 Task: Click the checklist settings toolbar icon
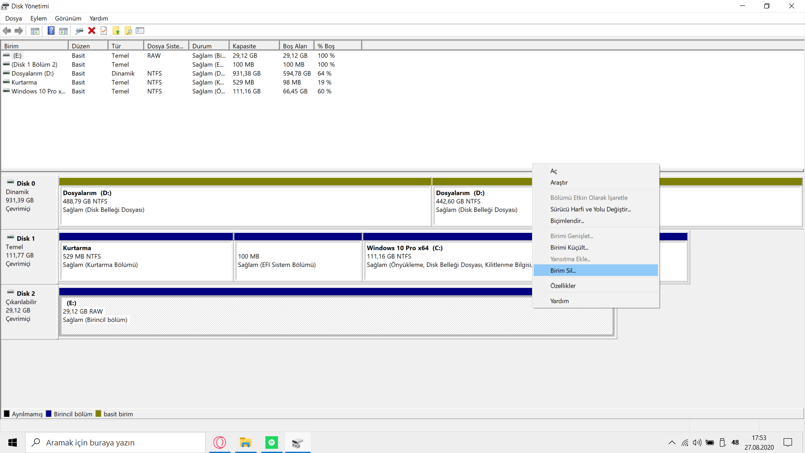coord(140,31)
